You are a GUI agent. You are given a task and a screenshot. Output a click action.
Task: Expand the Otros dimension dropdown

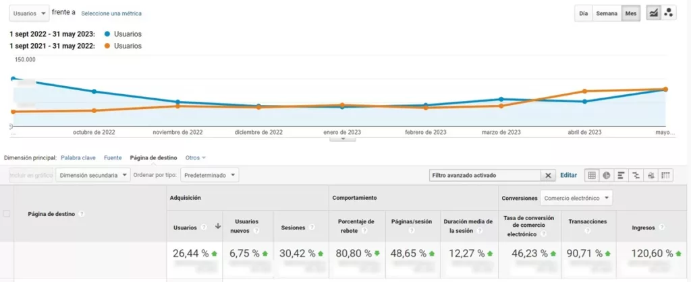pyautogui.click(x=196, y=157)
